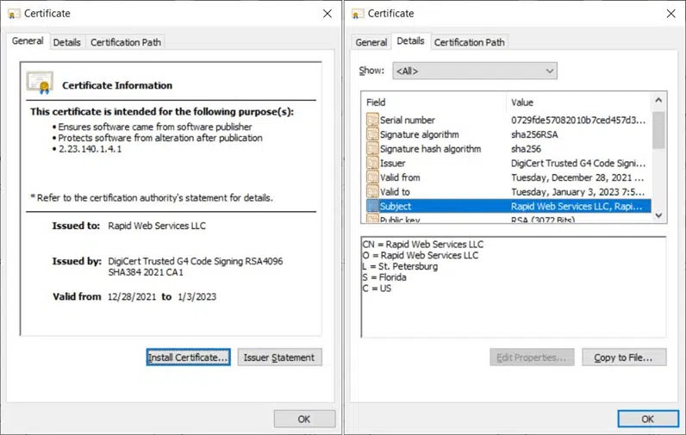This screenshot has height=435, width=686.
Task: Close the right Certificate window
Action: click(x=671, y=14)
